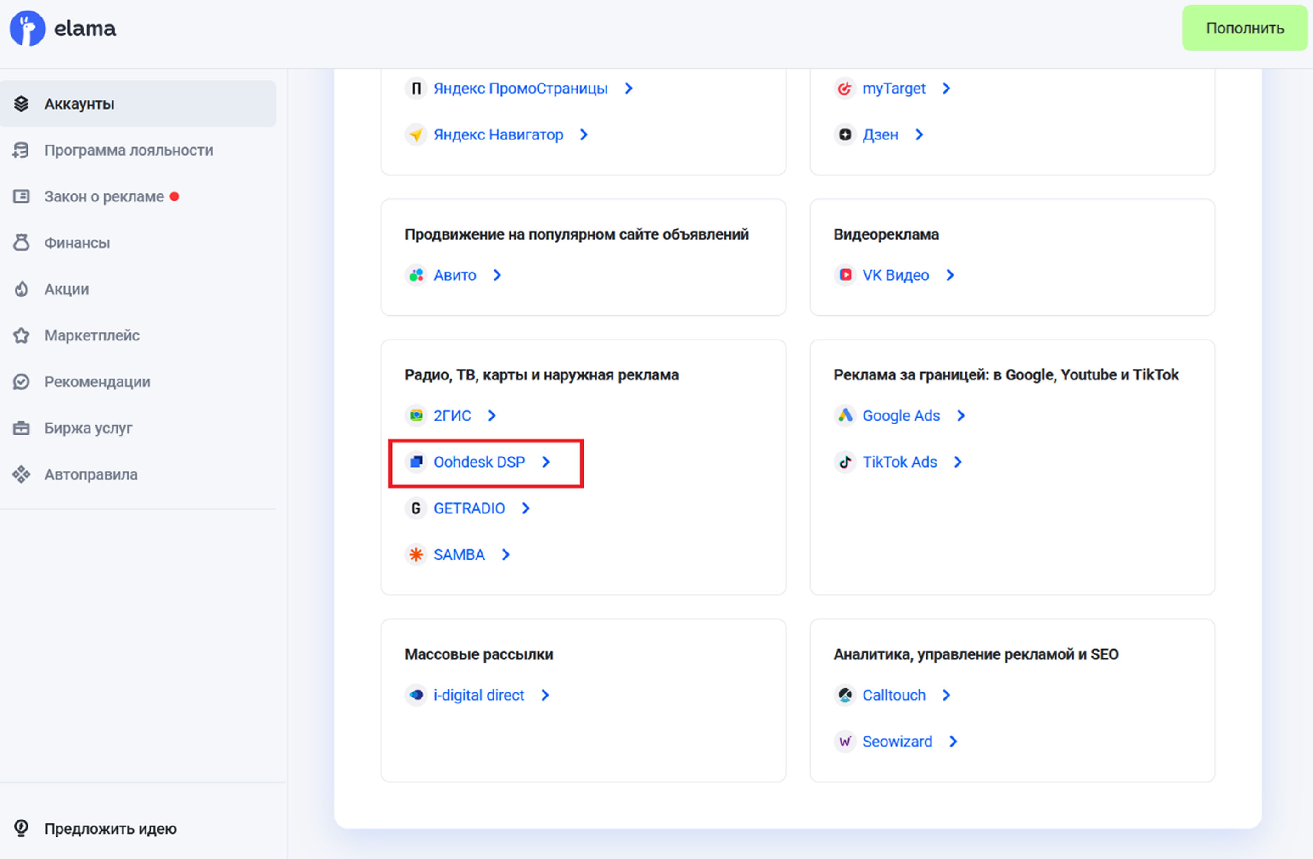Expand chevron next to GETRADIO

(525, 508)
